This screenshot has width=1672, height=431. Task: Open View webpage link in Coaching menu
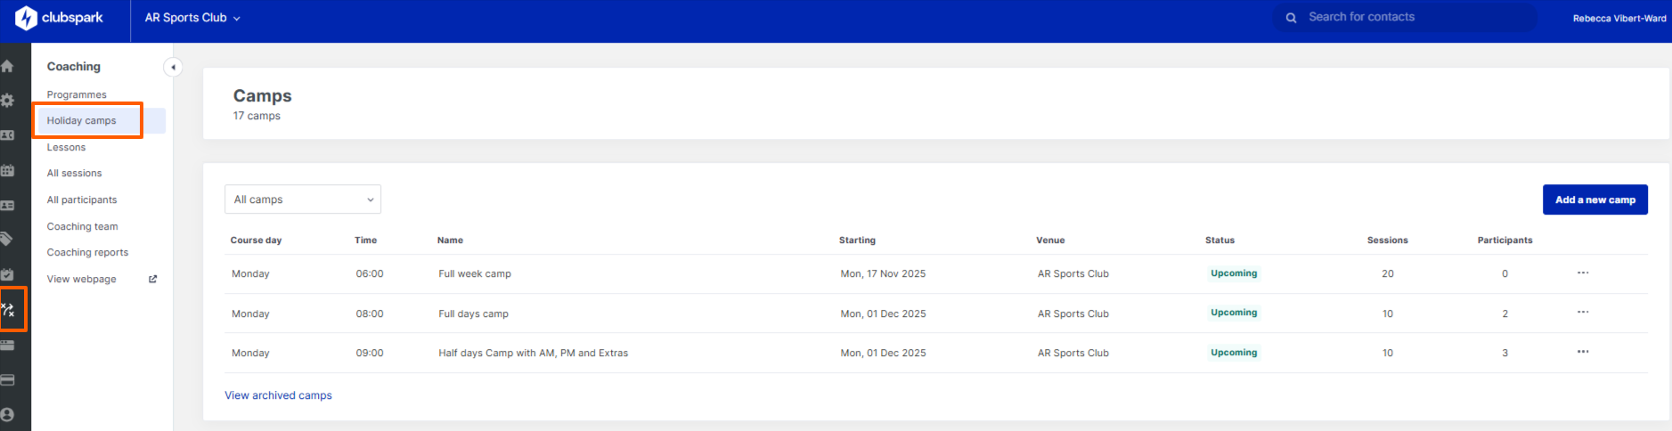81,279
